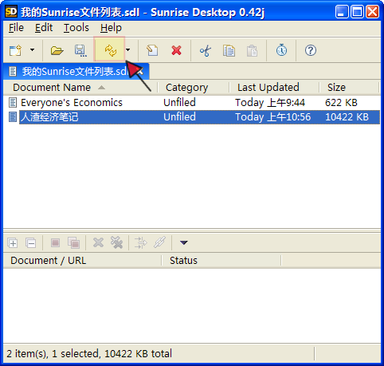Open the File menu
This screenshot has width=384, height=366.
click(16, 28)
